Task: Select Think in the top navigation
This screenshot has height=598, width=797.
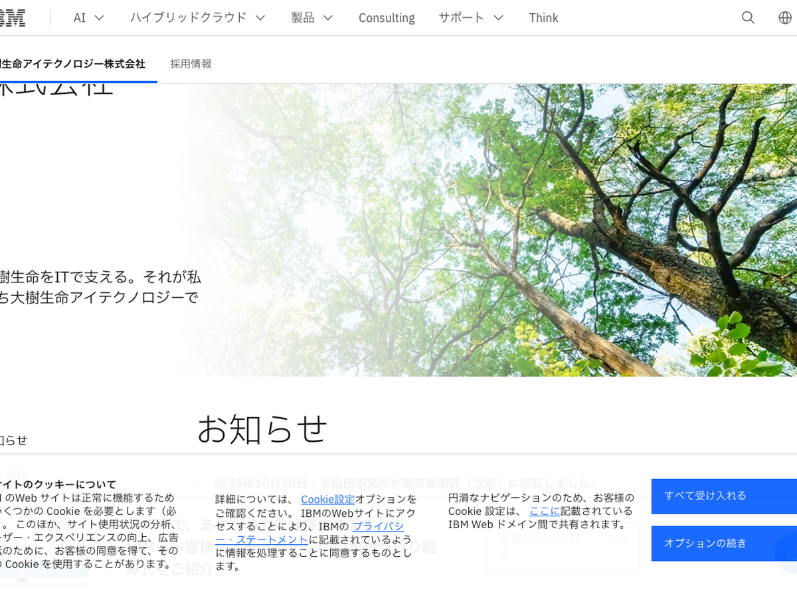Action: [x=543, y=18]
